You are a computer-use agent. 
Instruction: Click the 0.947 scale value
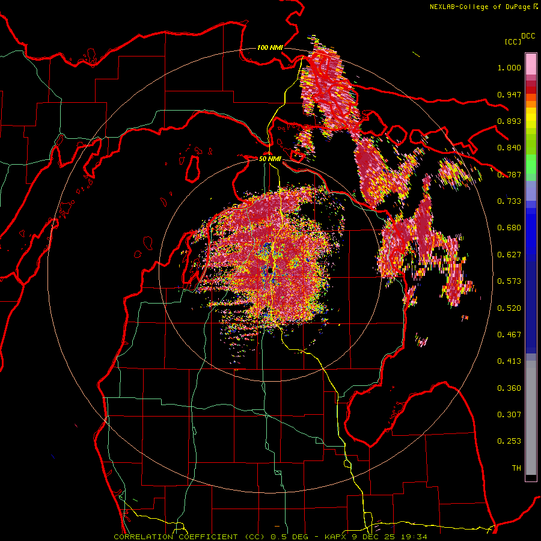tap(509, 94)
